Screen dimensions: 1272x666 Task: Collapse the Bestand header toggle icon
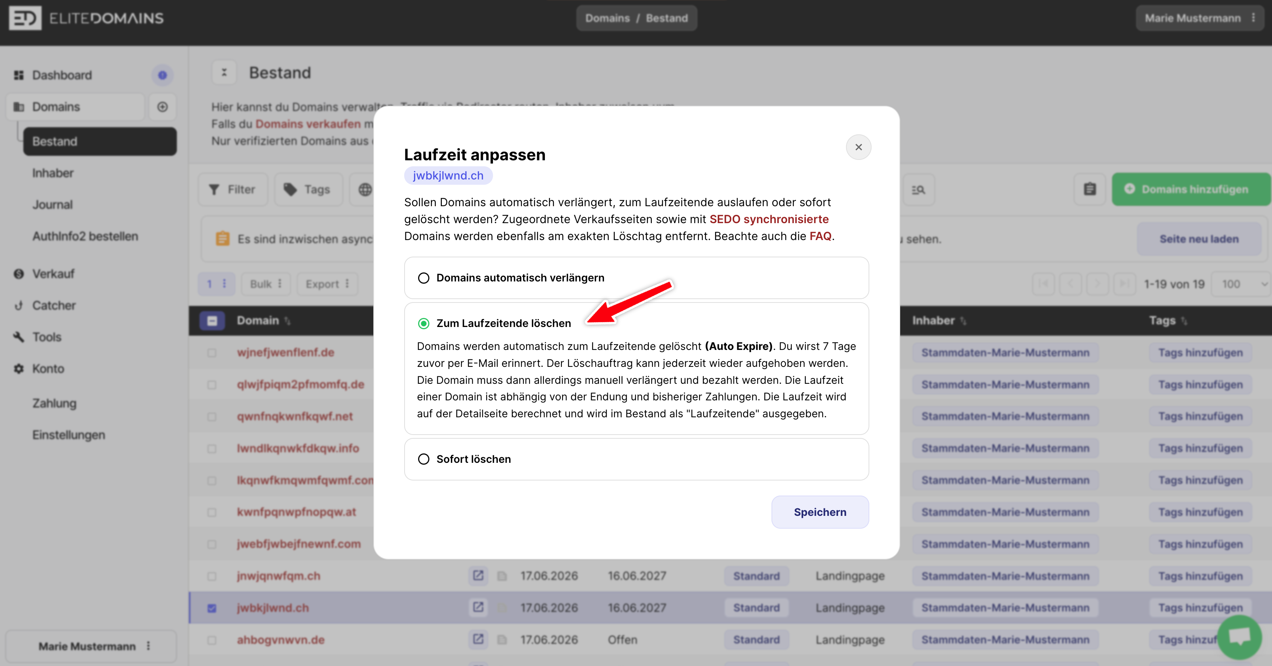[x=224, y=73]
